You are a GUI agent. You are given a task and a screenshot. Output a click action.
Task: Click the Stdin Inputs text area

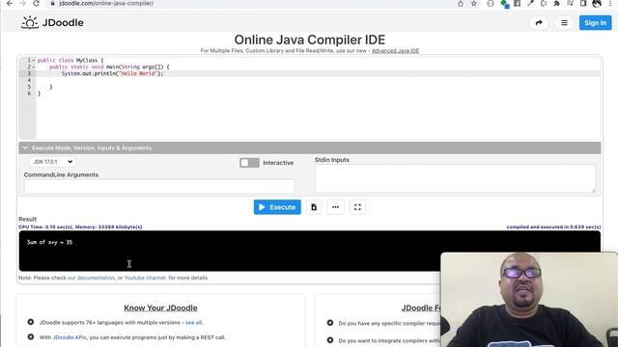pos(455,178)
